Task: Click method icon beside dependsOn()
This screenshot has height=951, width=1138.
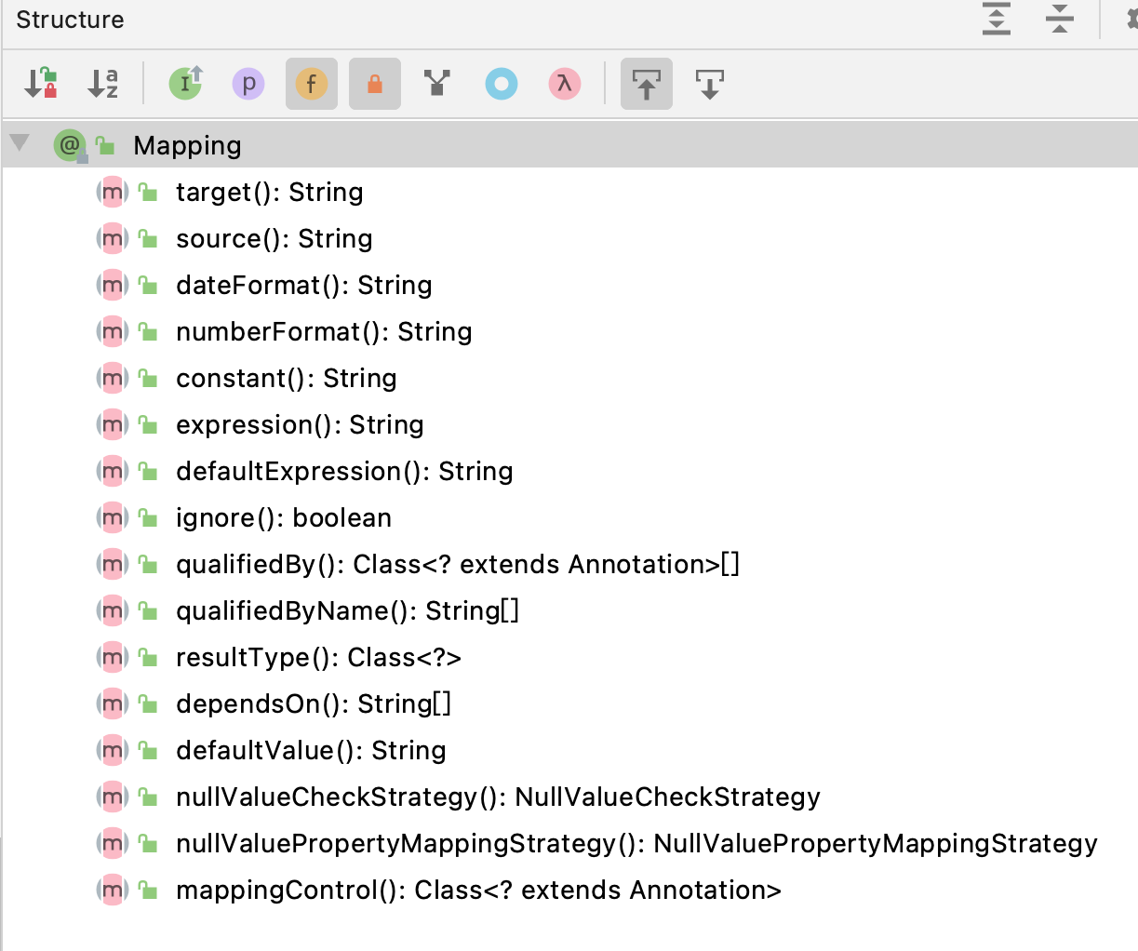Action: 113,704
